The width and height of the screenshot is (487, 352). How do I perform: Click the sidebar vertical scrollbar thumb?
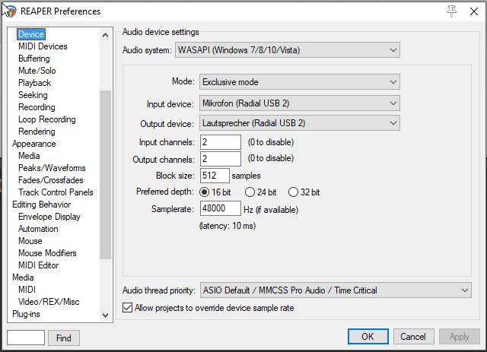[x=105, y=175]
